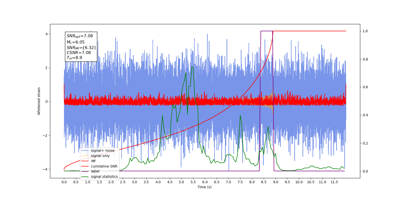This screenshot has width=400, height=200.
Task: Click the right y-axis tick label 0.2
Action: point(365,143)
